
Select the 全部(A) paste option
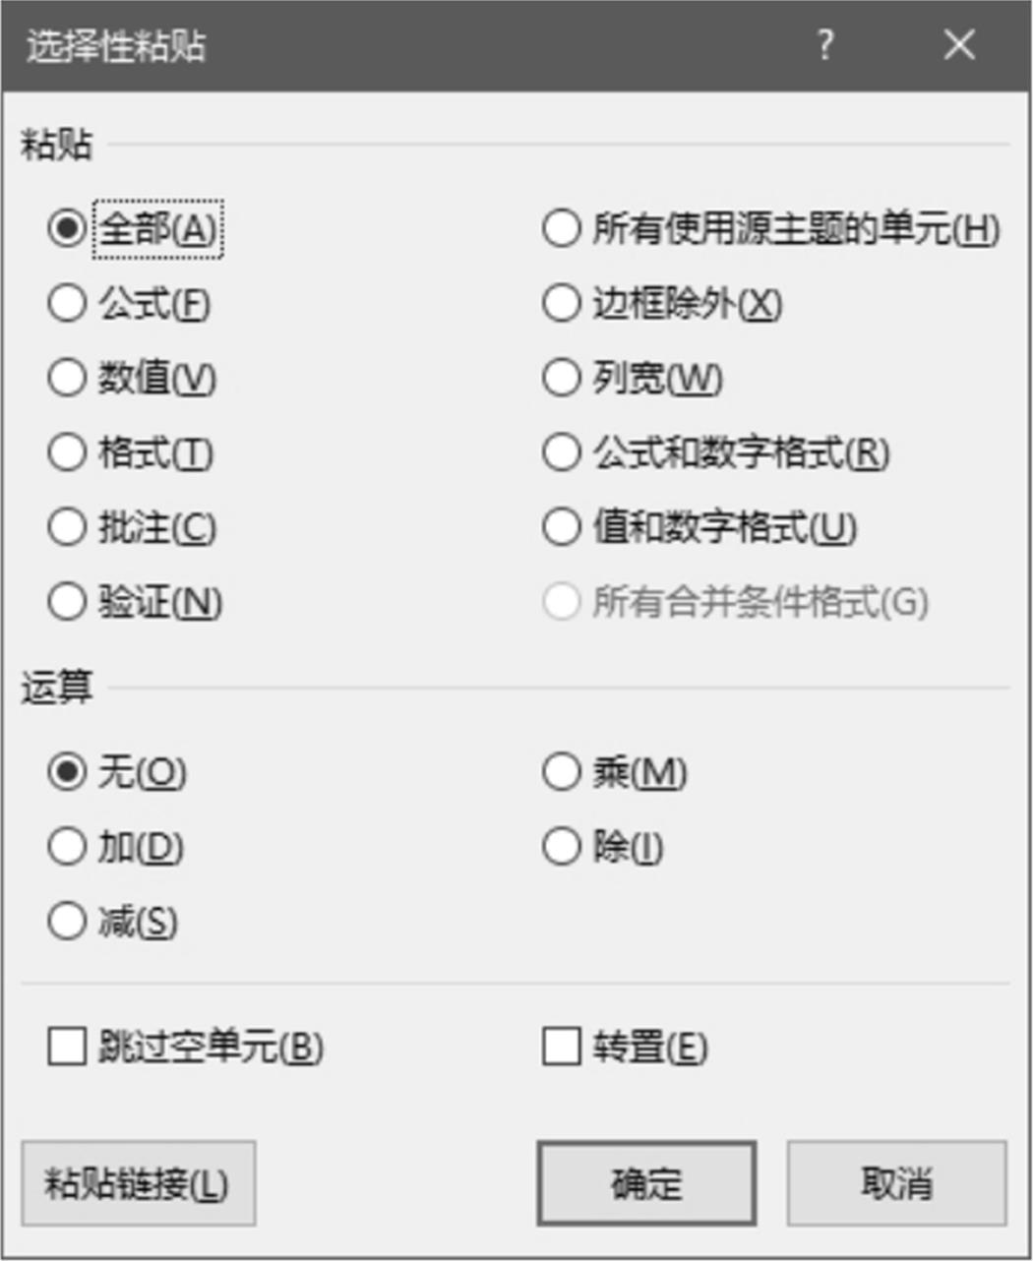[67, 228]
